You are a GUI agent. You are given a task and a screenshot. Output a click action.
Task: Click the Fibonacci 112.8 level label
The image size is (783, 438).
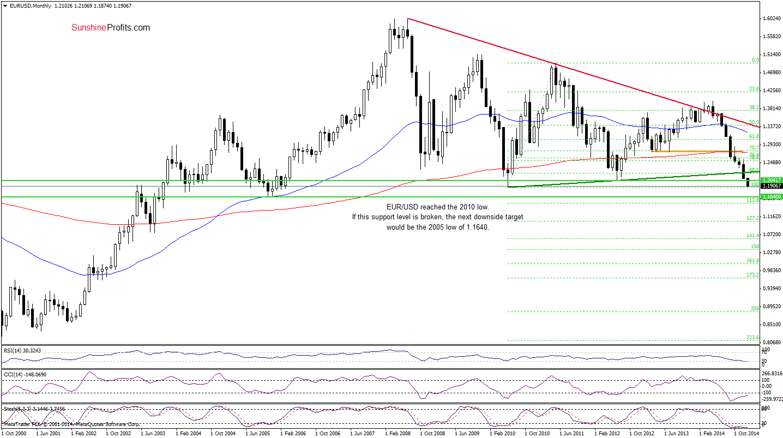click(x=753, y=200)
